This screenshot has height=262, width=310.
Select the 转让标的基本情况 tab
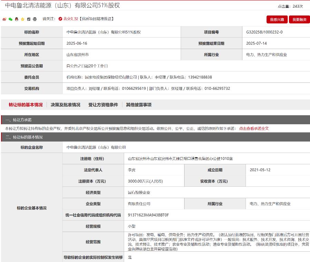pyautogui.click(x=26, y=104)
